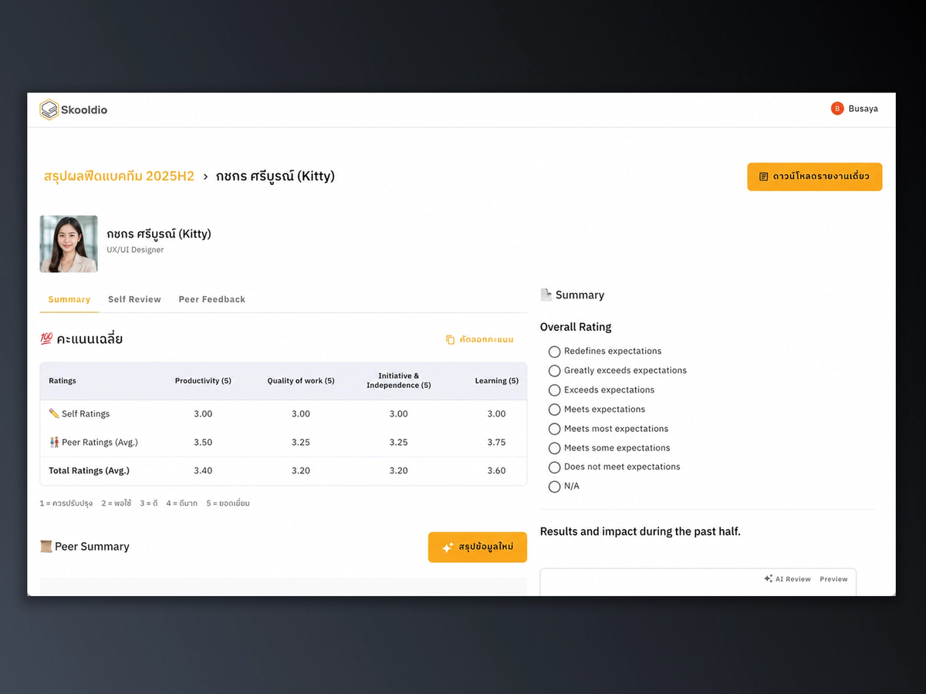Click the Overall Rating heading
The height and width of the screenshot is (694, 926).
pos(576,327)
